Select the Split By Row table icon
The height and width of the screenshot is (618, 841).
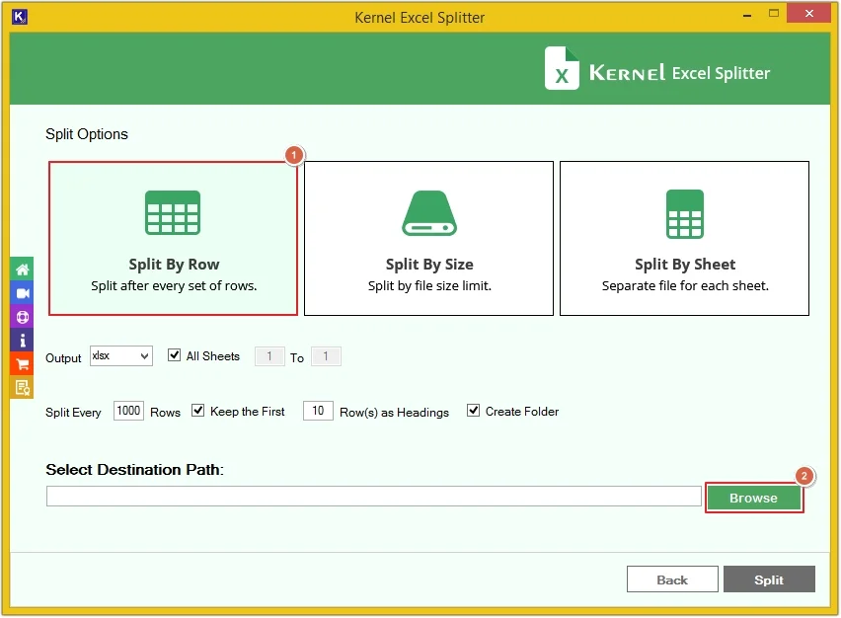173,213
